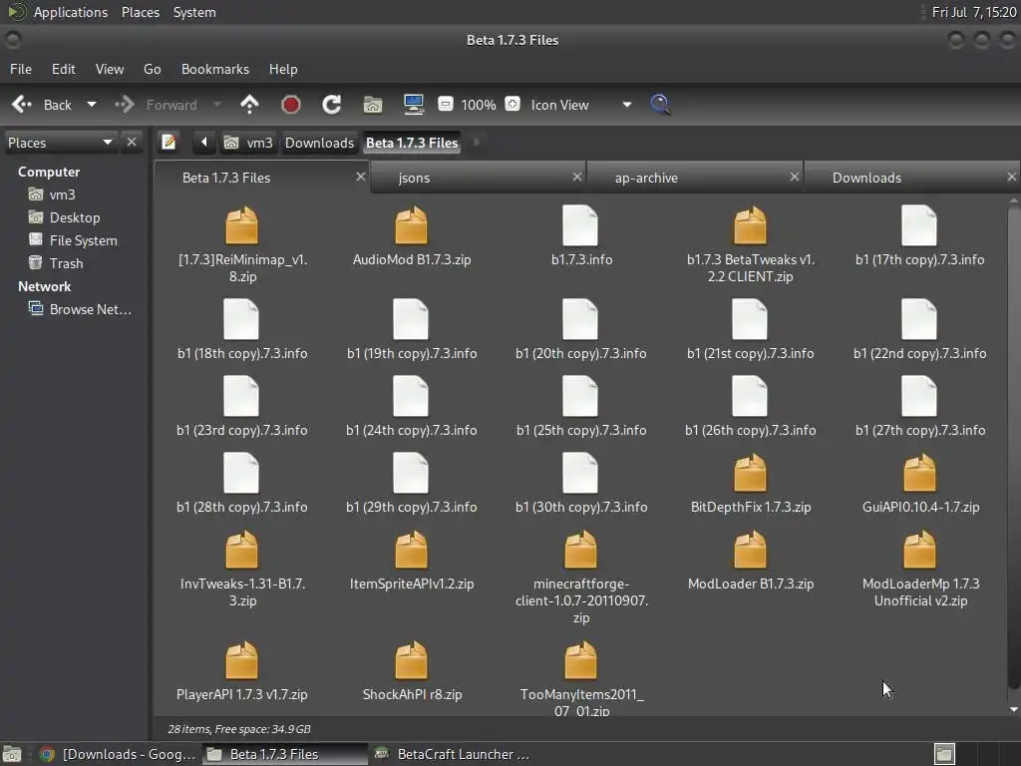Click Show Desktop icon in bottom panel
The height and width of the screenshot is (766, 1021).
(x=12, y=754)
